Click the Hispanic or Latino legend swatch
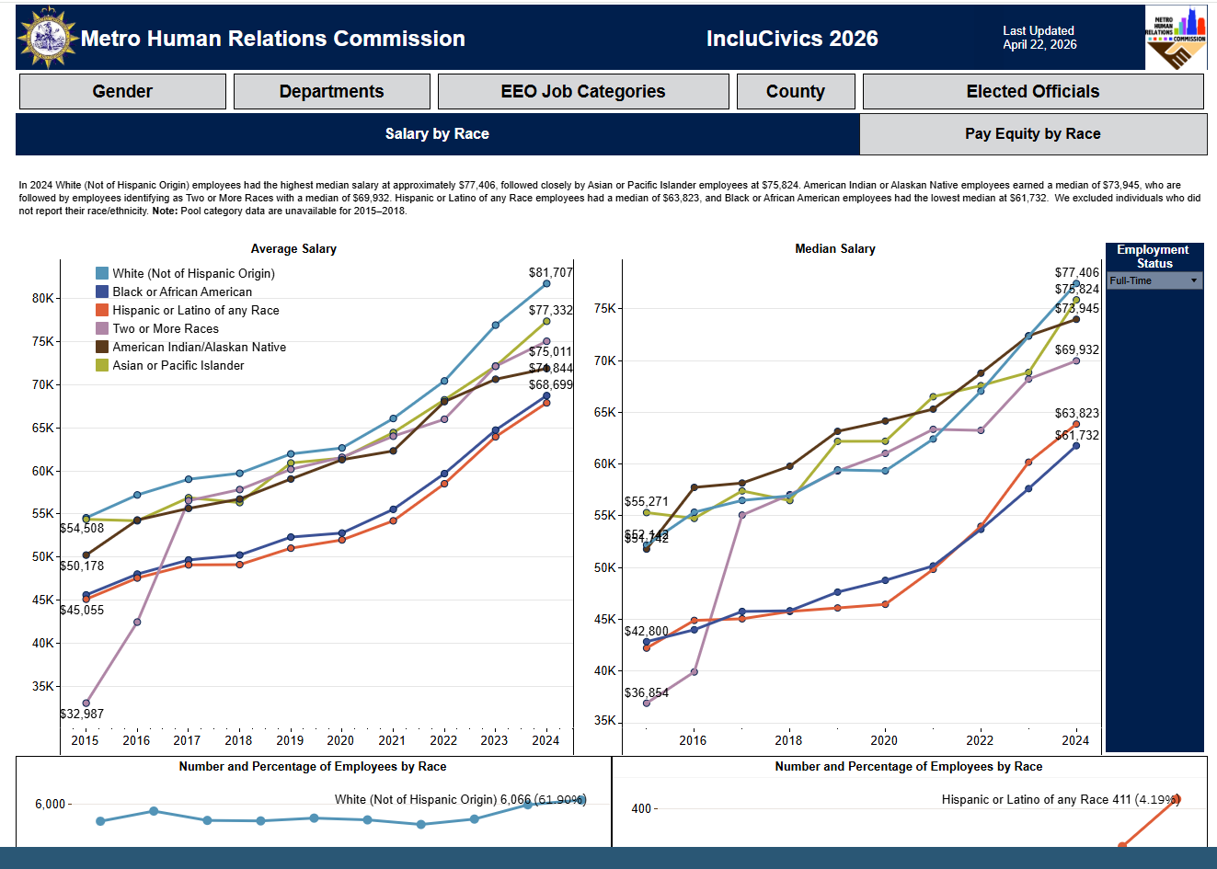The width and height of the screenshot is (1217, 869). [x=102, y=310]
